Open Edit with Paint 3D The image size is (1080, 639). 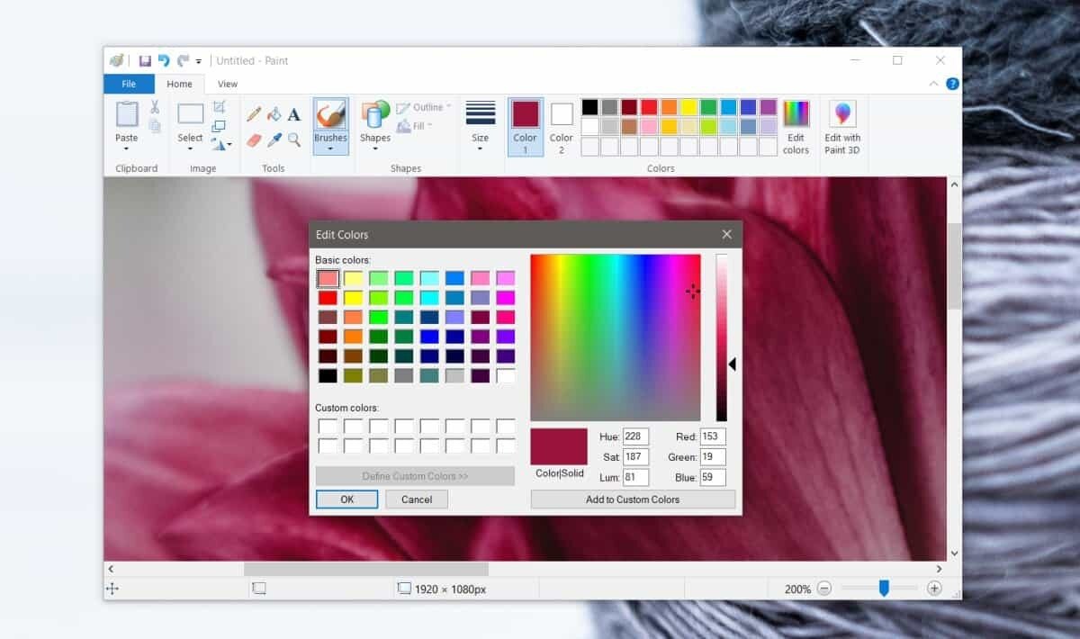[842, 127]
